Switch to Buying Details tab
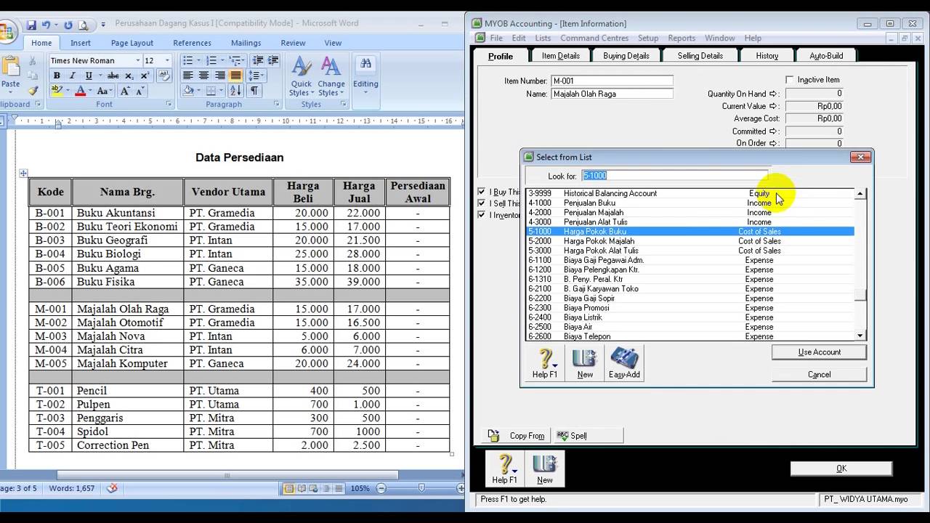Image resolution: width=930 pixels, height=523 pixels. (x=626, y=55)
